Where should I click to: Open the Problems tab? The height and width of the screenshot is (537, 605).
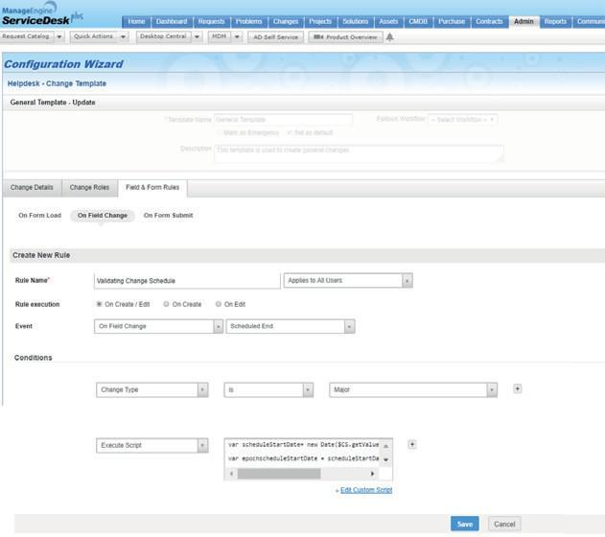pyautogui.click(x=249, y=22)
